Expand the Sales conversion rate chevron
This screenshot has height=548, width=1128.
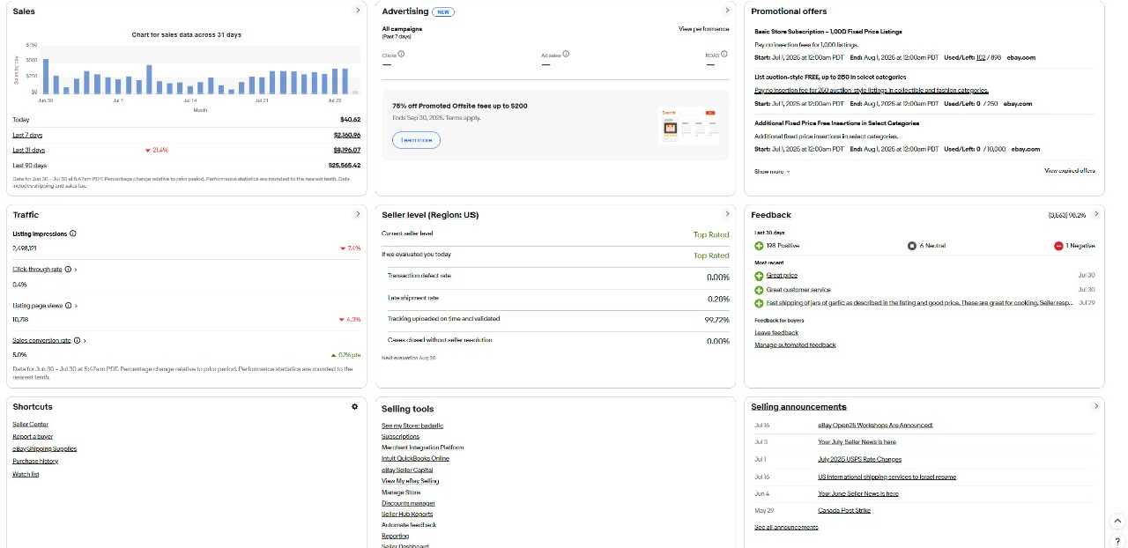(85, 340)
